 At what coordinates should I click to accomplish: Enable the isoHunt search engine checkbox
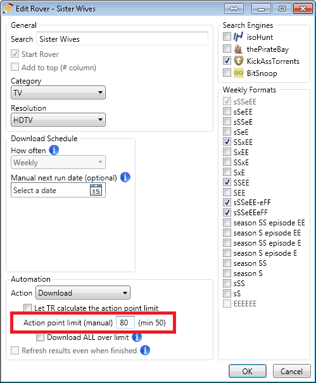point(227,37)
